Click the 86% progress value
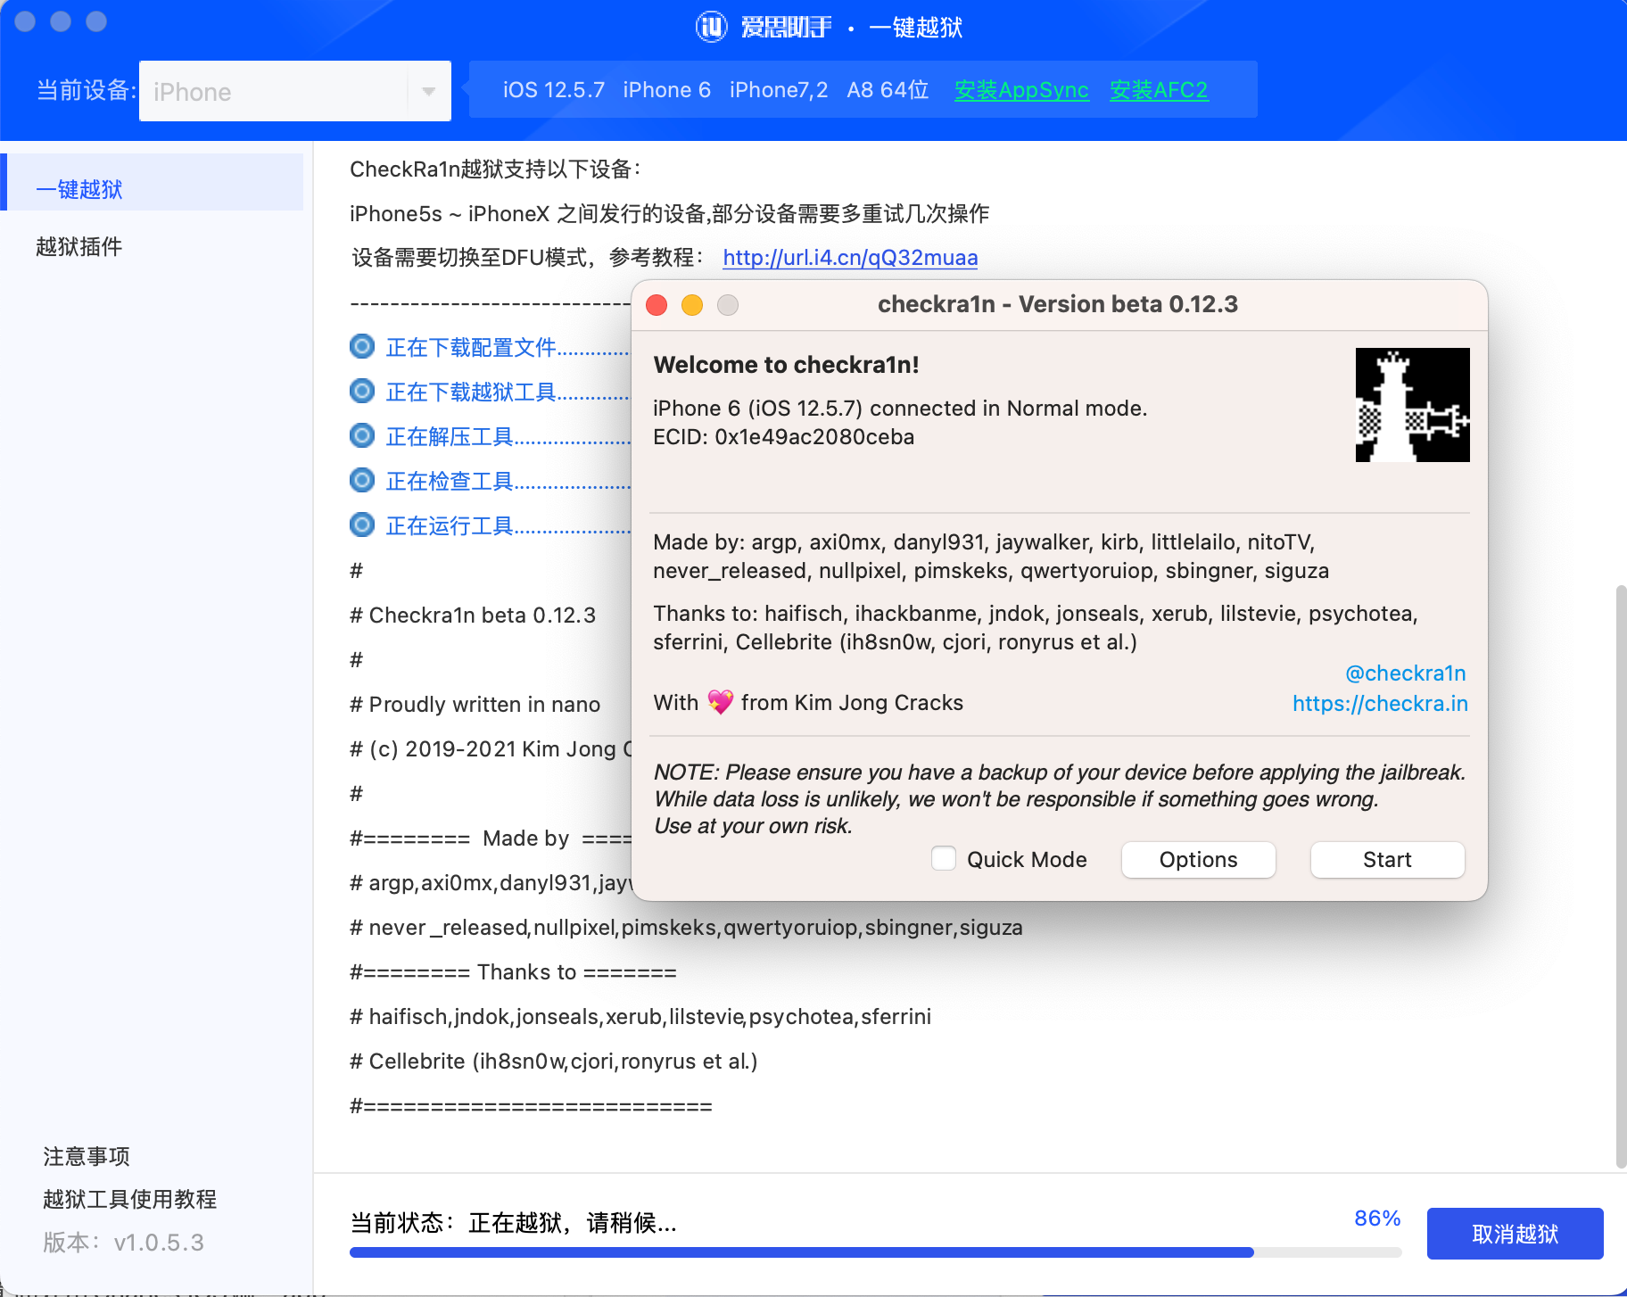1627x1297 pixels. pyautogui.click(x=1377, y=1219)
